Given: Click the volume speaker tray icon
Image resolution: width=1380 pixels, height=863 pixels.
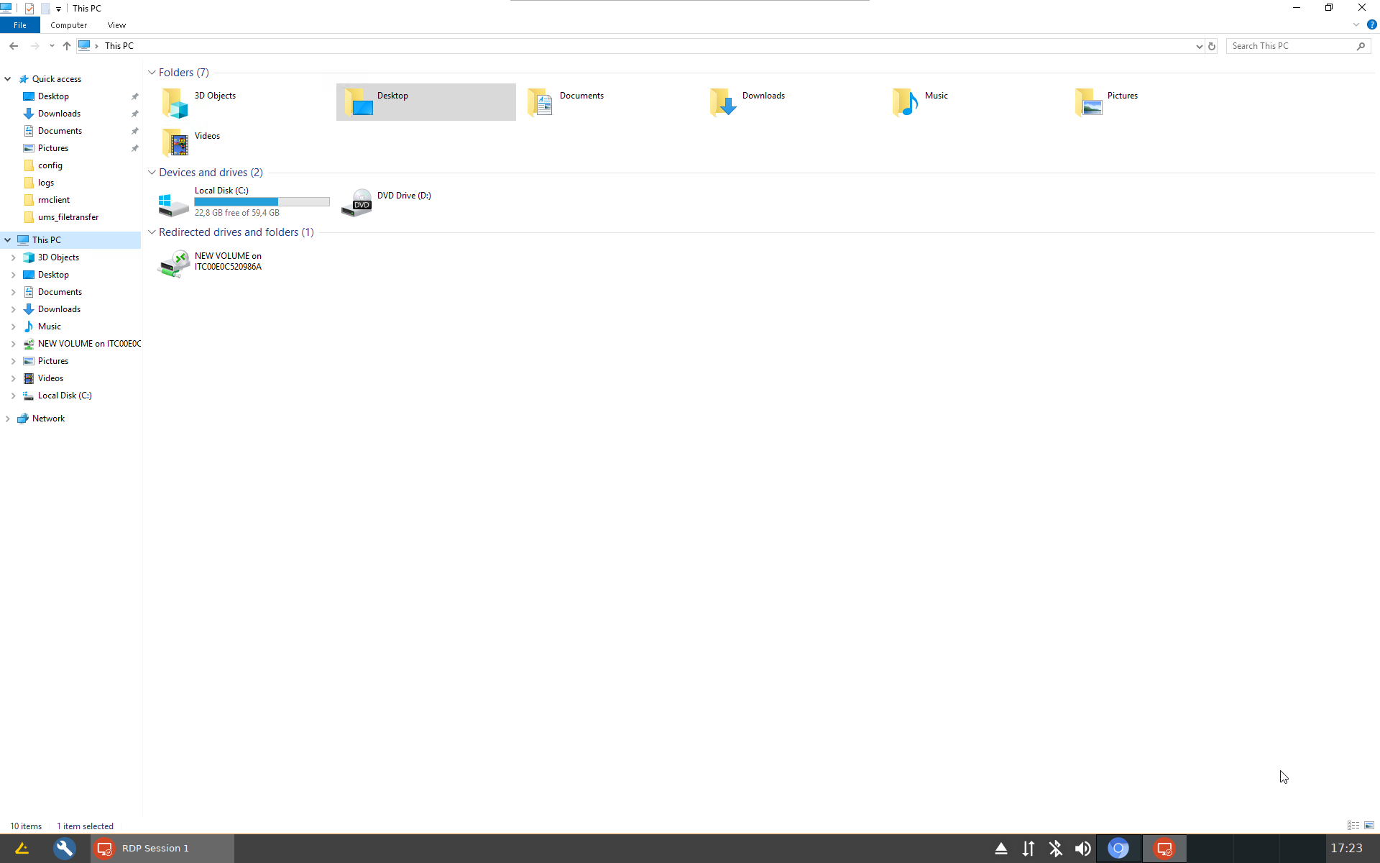Looking at the screenshot, I should (1082, 849).
